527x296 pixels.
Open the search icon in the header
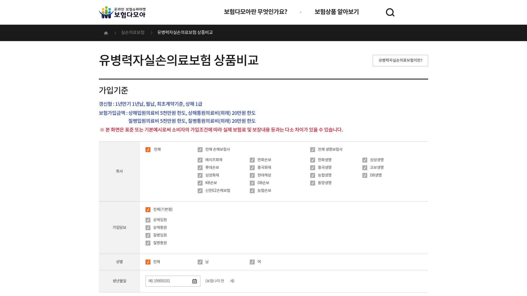coord(390,12)
